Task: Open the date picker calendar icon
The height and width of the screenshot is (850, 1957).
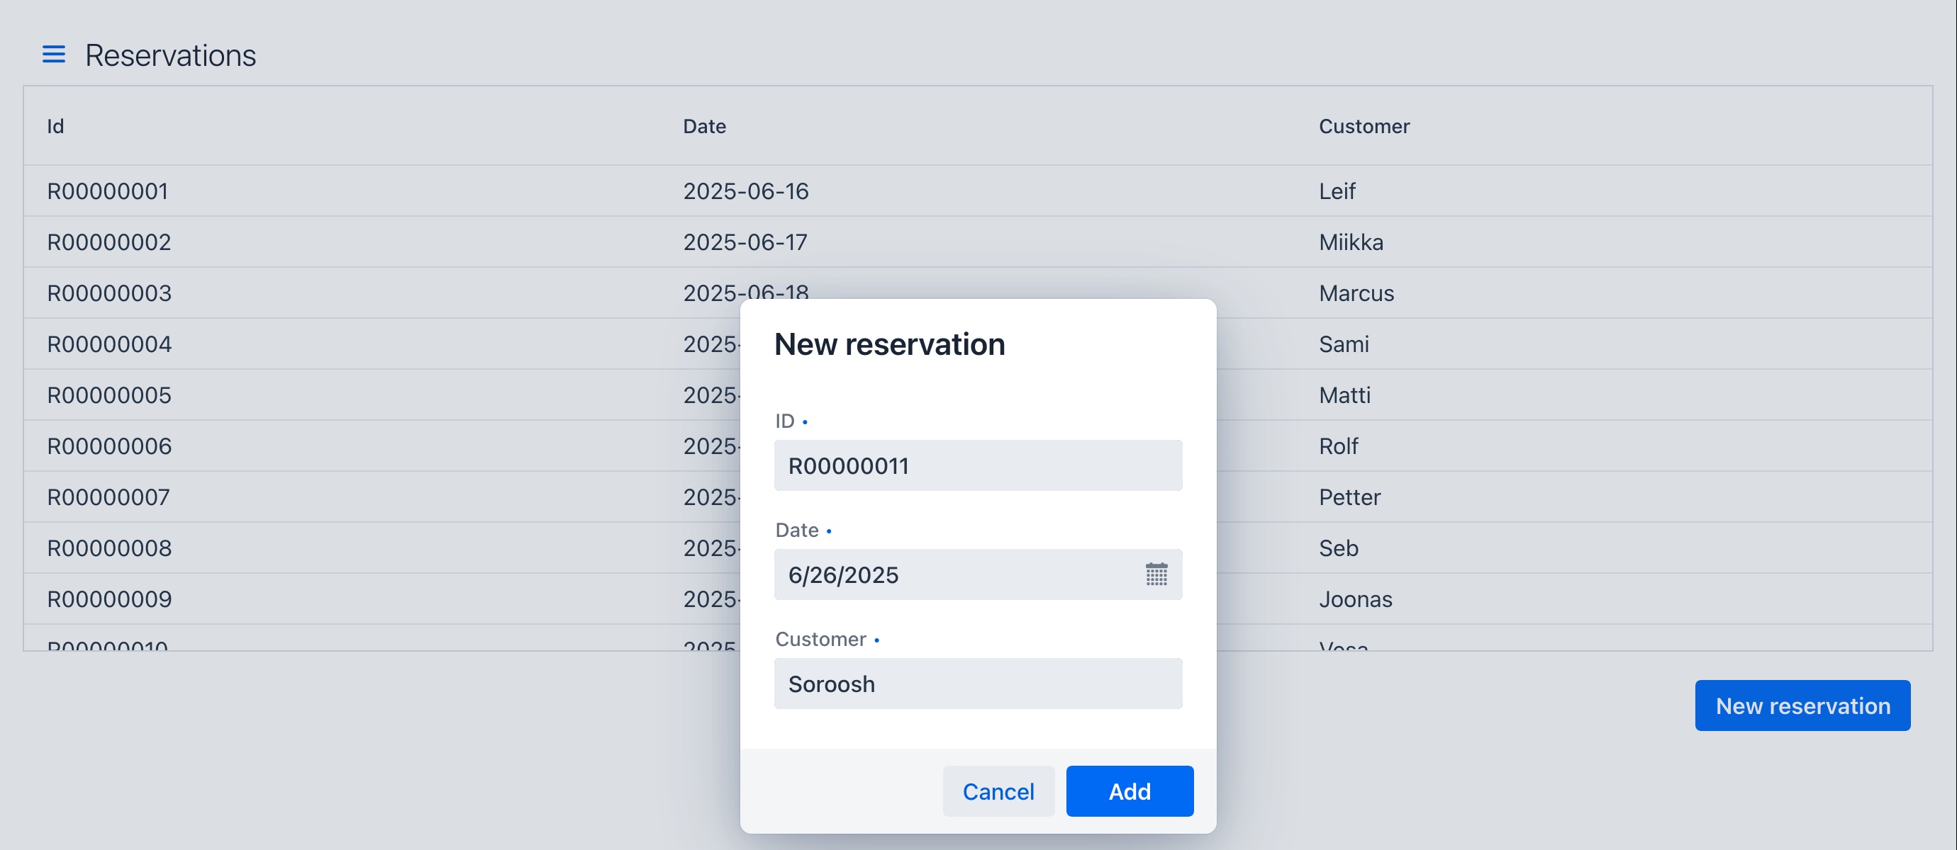Action: pyautogui.click(x=1156, y=574)
